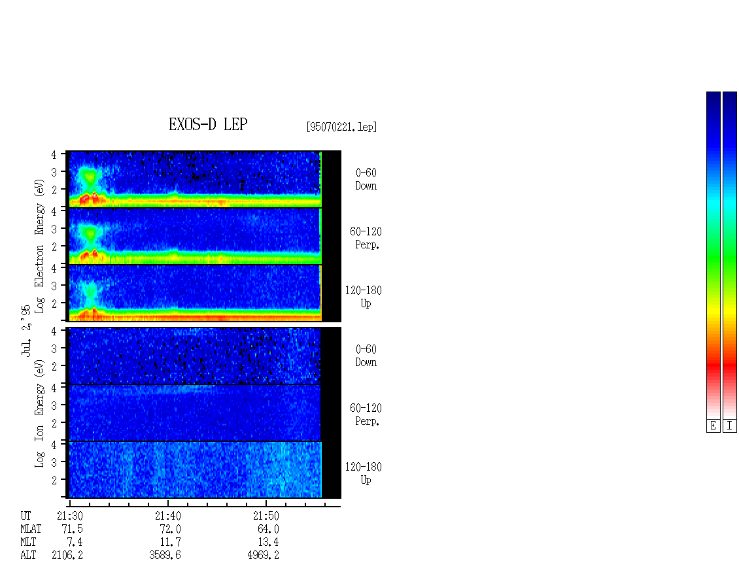Click the ion 120-180 Up pitch-angle label
Screen dimensions: 739x572
click(x=364, y=473)
